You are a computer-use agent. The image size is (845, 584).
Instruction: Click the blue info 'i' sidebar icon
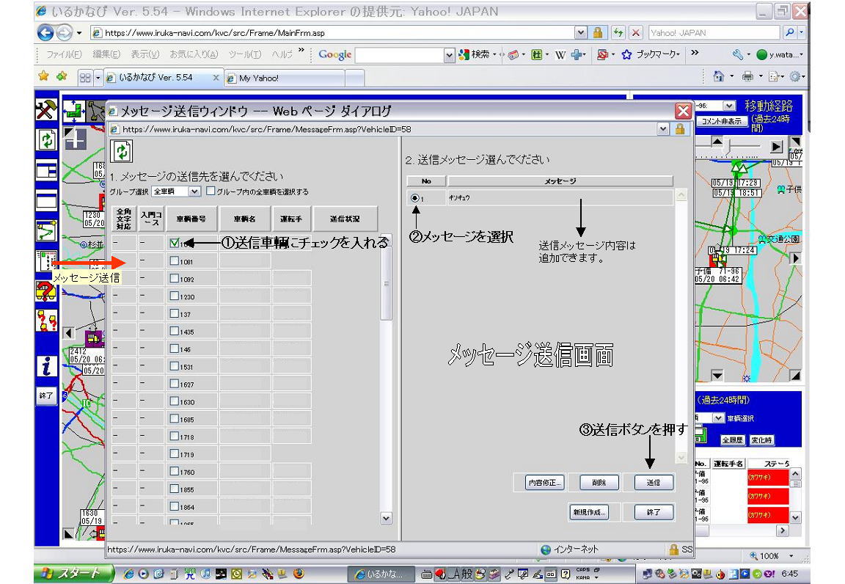point(46,365)
